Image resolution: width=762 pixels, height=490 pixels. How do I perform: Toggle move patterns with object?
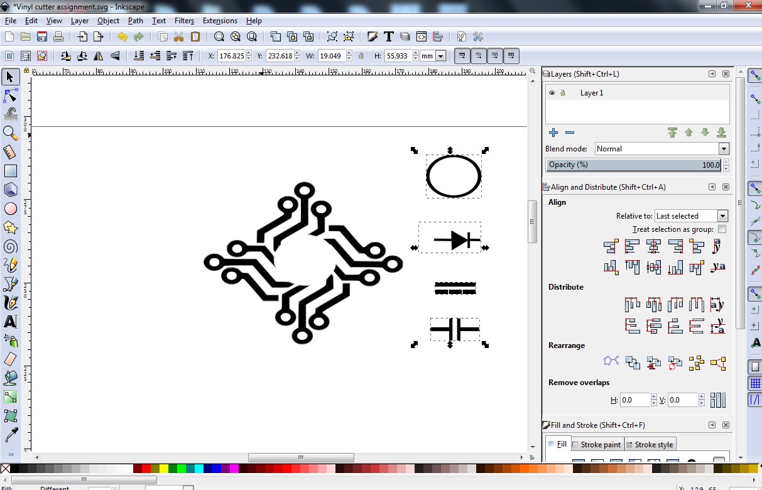coord(512,56)
